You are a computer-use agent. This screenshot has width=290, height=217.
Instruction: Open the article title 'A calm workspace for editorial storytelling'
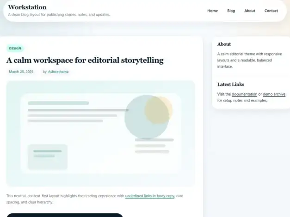85,60
